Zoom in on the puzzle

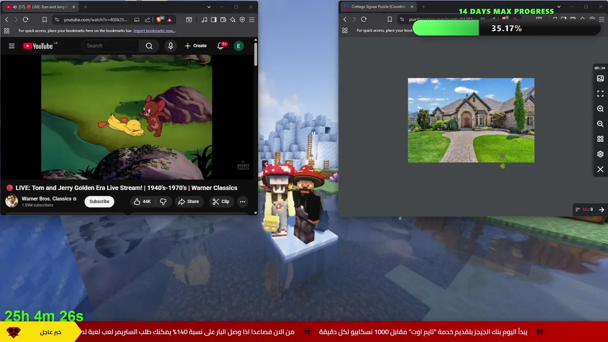coord(600,109)
